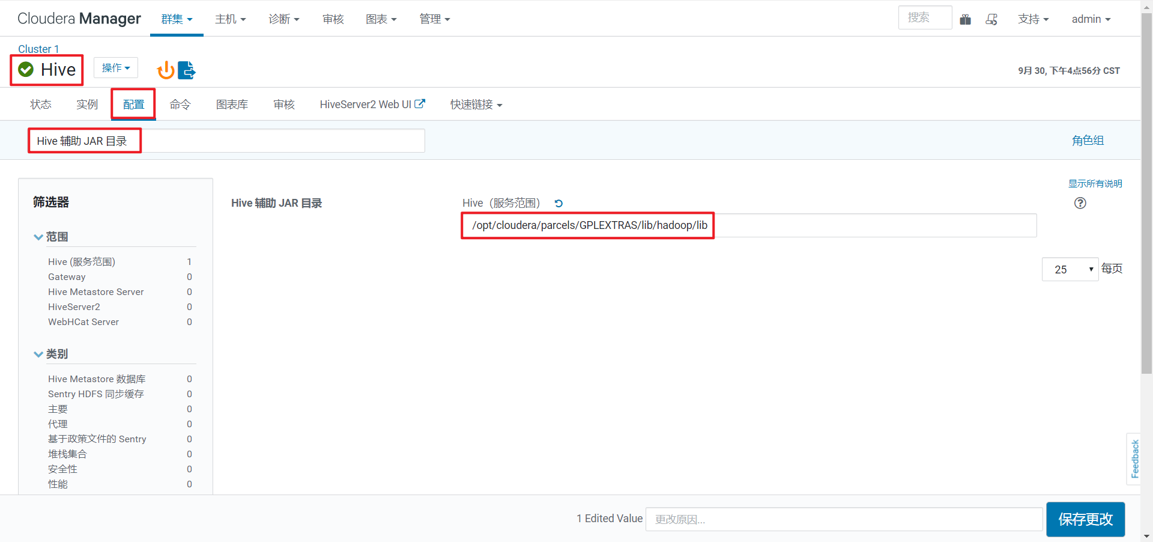The width and height of the screenshot is (1153, 542).
Task: Go to the 审核 top navigation item
Action: point(333,19)
